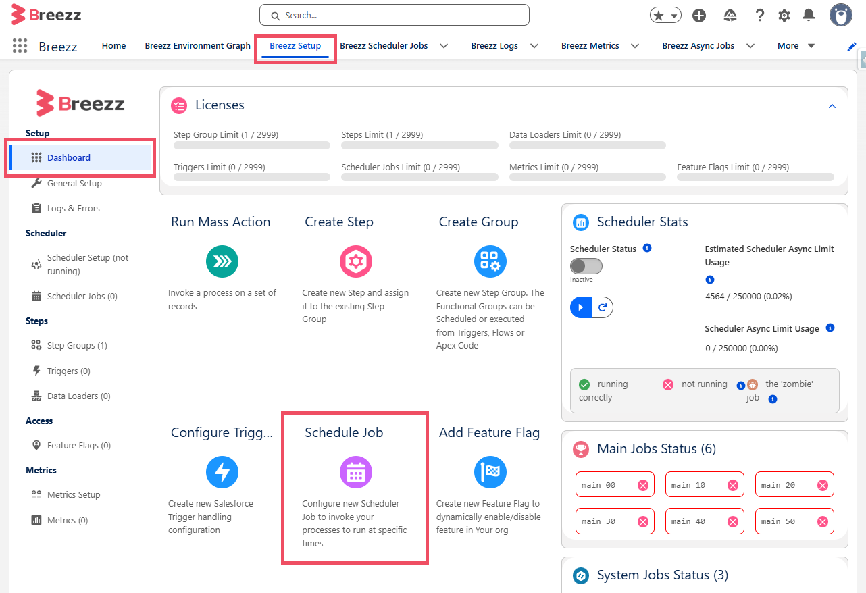
Task: Click into the global Search field
Action: [394, 15]
